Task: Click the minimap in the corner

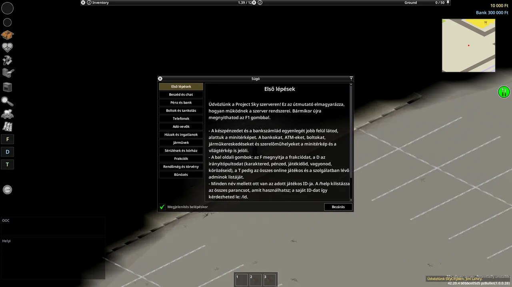Action: [x=468, y=45]
